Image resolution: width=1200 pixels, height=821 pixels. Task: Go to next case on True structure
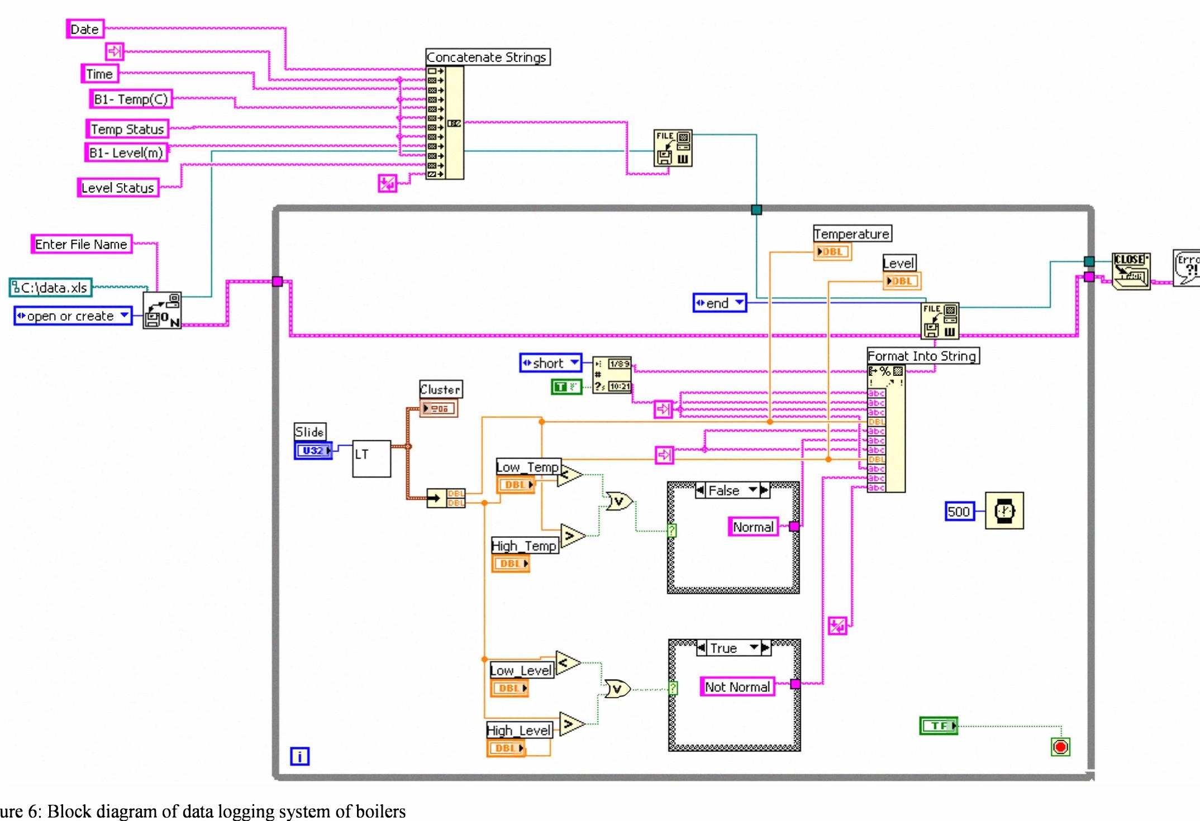(x=765, y=648)
